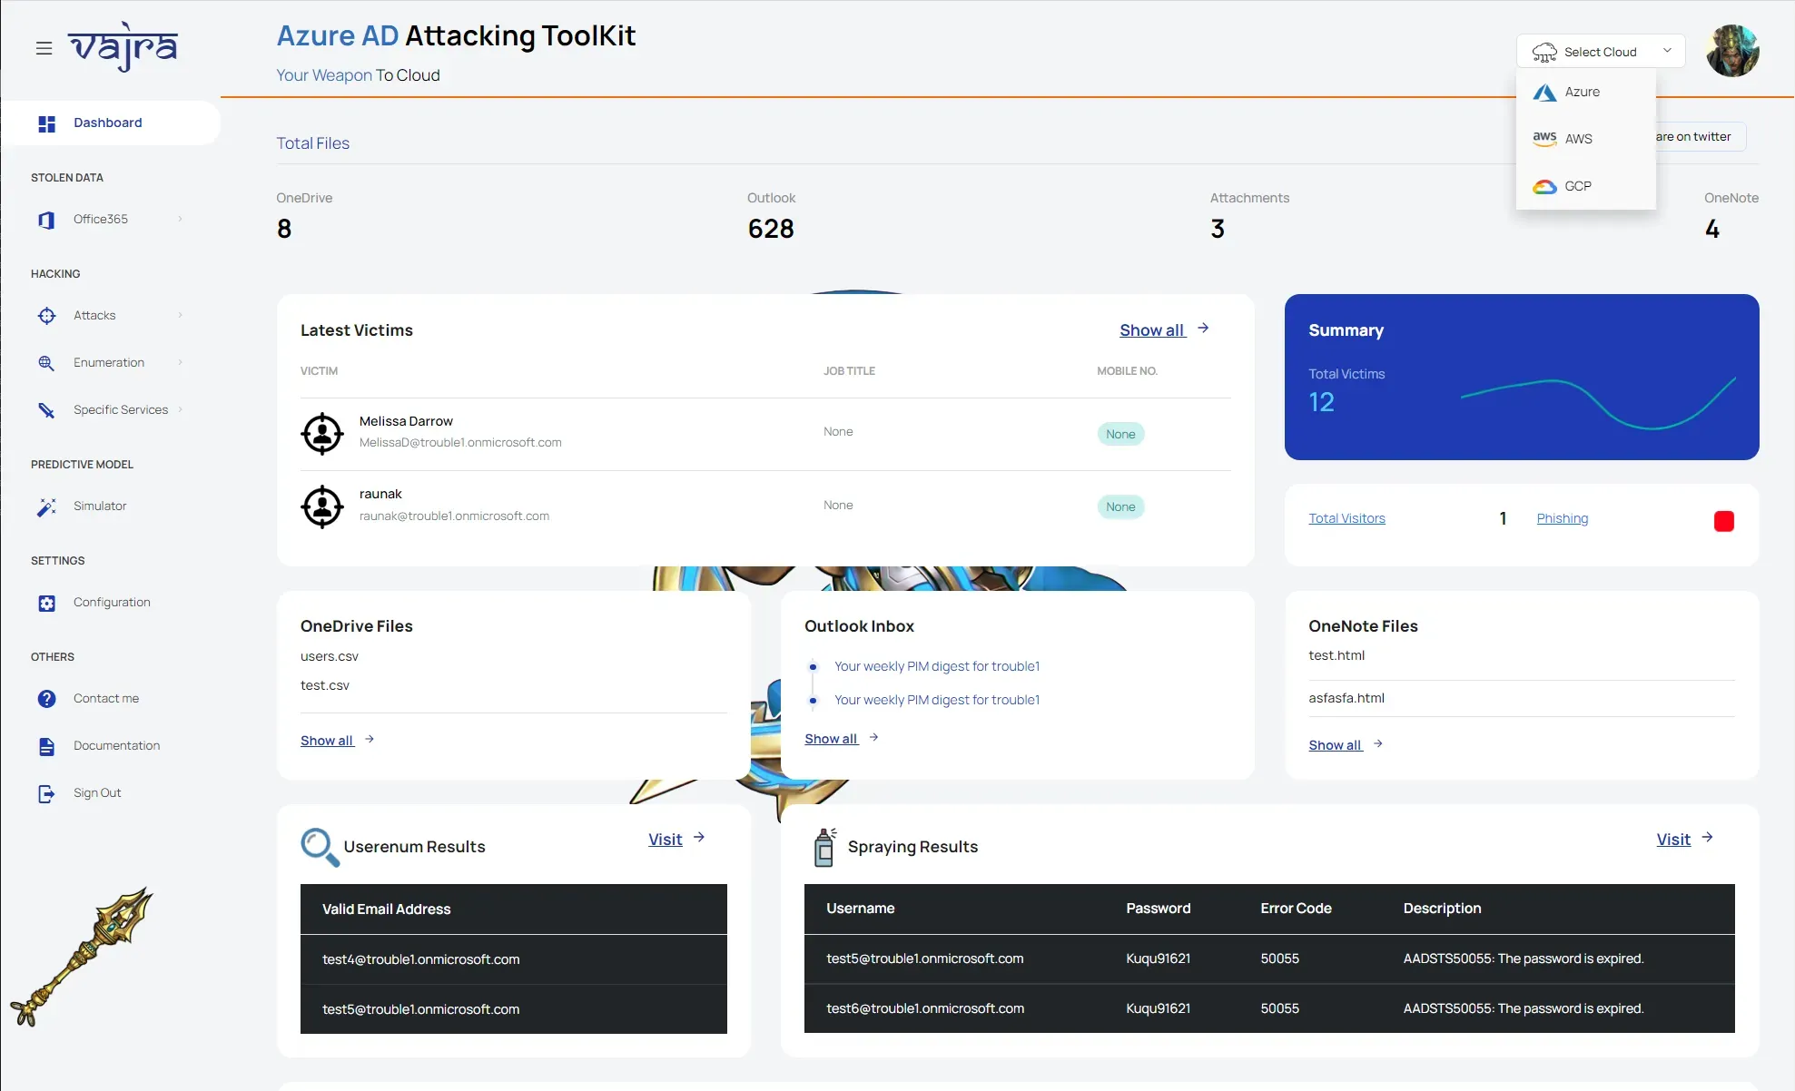Open the Dashboard menu item
Image resolution: width=1795 pixels, height=1091 pixels.
110,123
